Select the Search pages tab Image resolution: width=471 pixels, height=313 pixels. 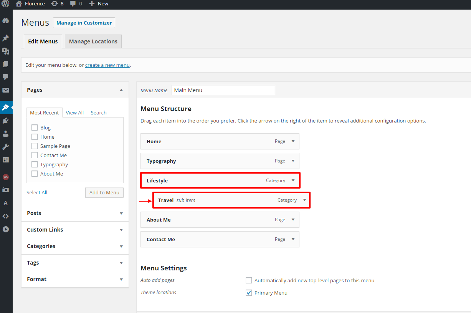(x=99, y=113)
